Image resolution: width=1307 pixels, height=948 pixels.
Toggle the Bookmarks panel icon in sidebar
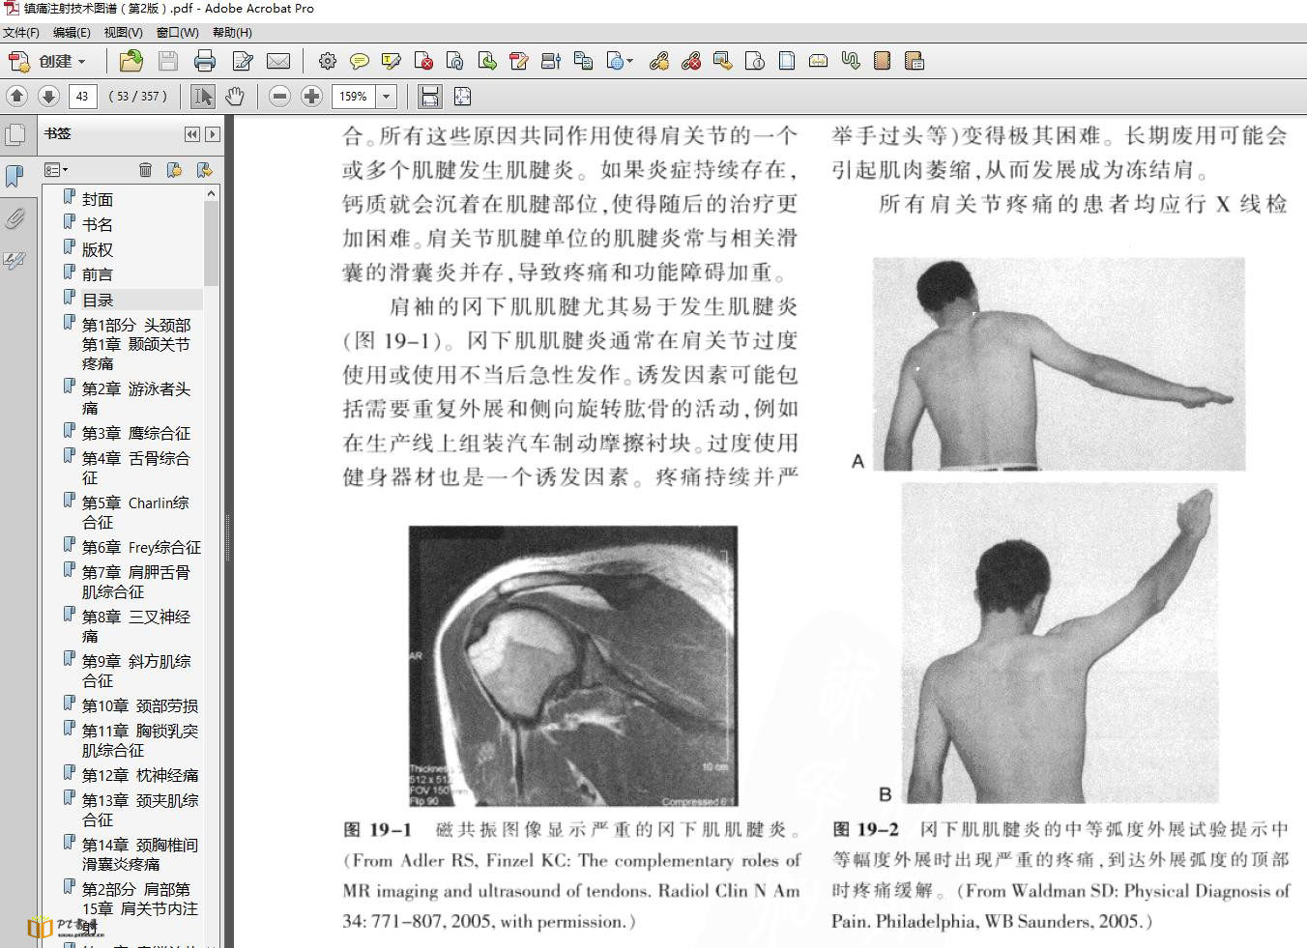[15, 176]
